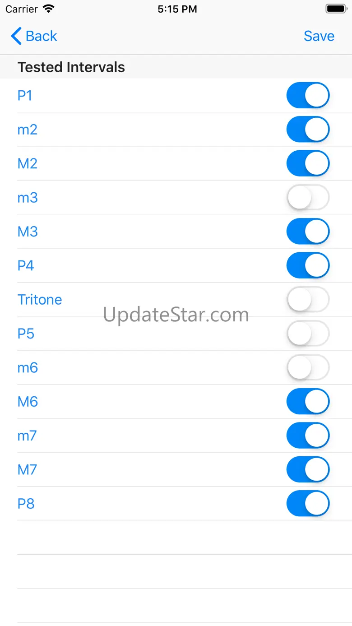
Task: Tap the Wi-Fi signal icon
Action: tap(48, 9)
